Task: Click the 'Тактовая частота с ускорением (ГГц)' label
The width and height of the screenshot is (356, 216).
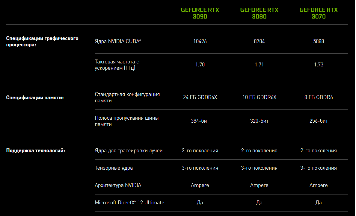Action: [117, 65]
